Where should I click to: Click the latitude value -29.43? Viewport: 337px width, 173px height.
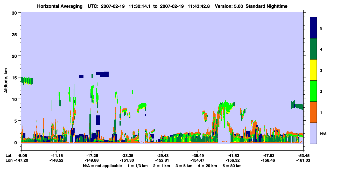coord(162,156)
